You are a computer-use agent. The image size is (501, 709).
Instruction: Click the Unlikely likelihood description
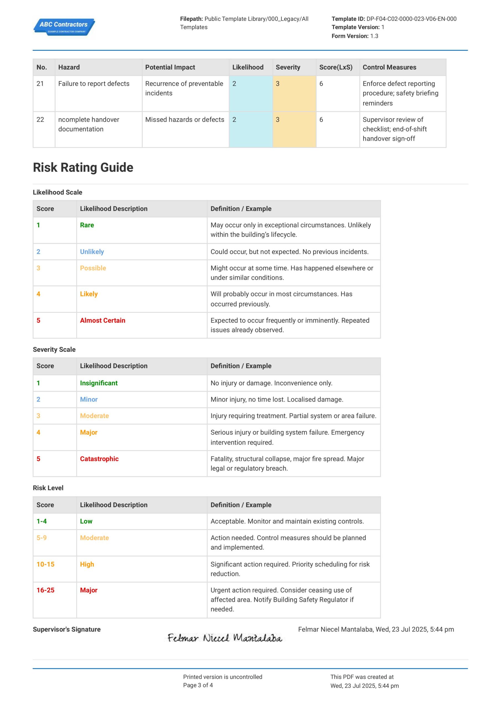[x=92, y=251]
